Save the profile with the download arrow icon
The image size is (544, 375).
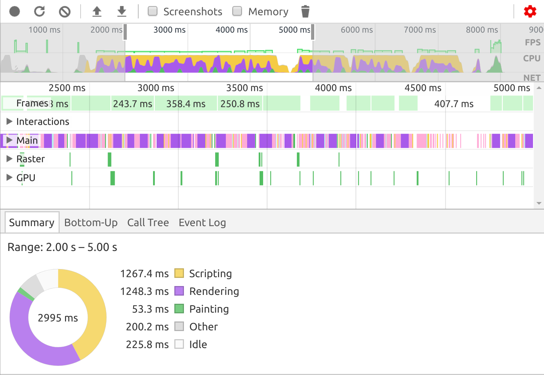[x=122, y=12]
